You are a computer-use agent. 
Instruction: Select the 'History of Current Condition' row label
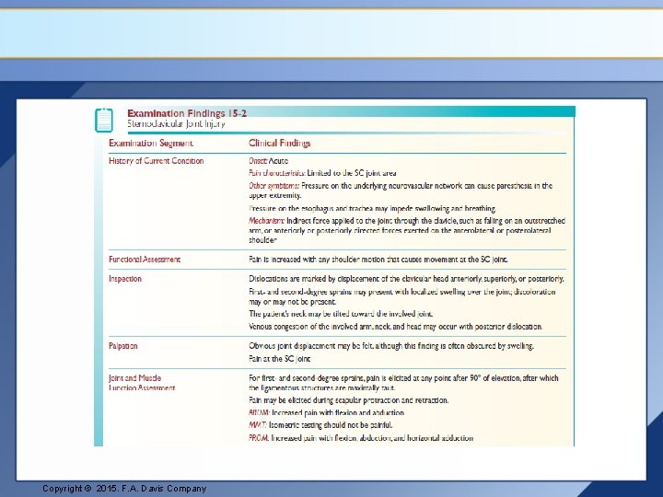click(156, 161)
